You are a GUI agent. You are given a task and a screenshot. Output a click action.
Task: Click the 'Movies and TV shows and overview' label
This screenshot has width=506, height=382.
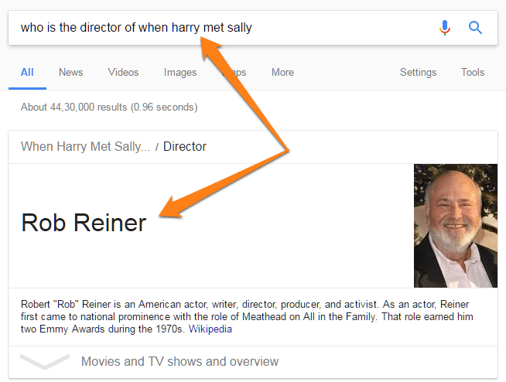(x=179, y=361)
